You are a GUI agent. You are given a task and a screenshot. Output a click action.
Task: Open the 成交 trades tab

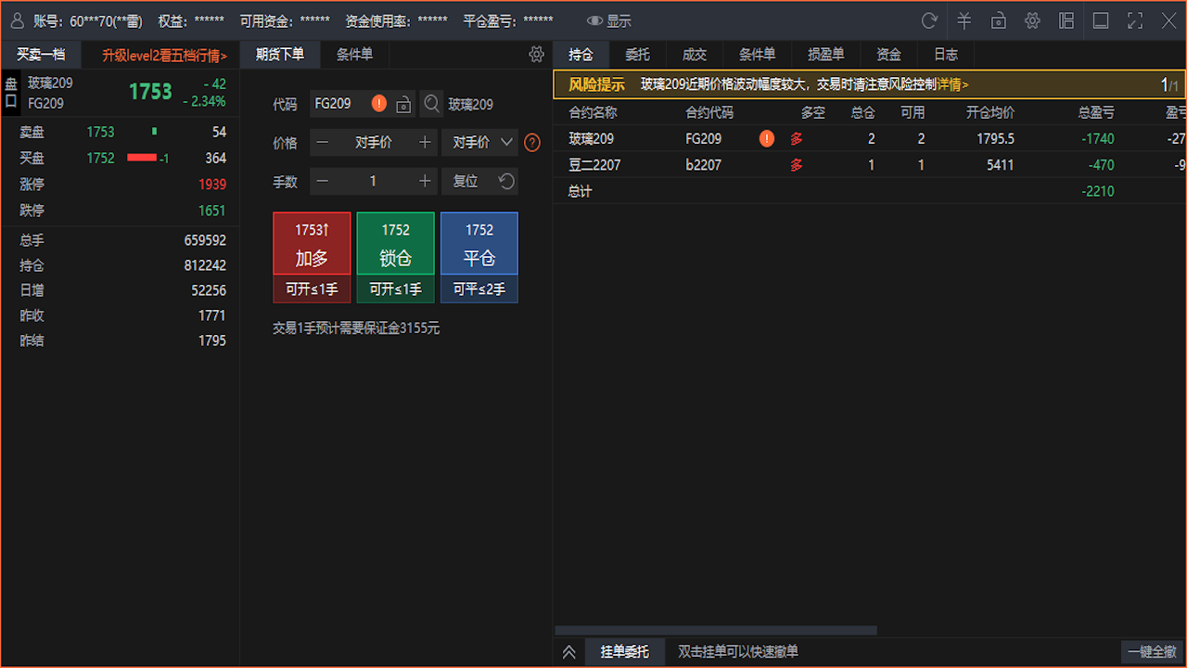tap(695, 55)
